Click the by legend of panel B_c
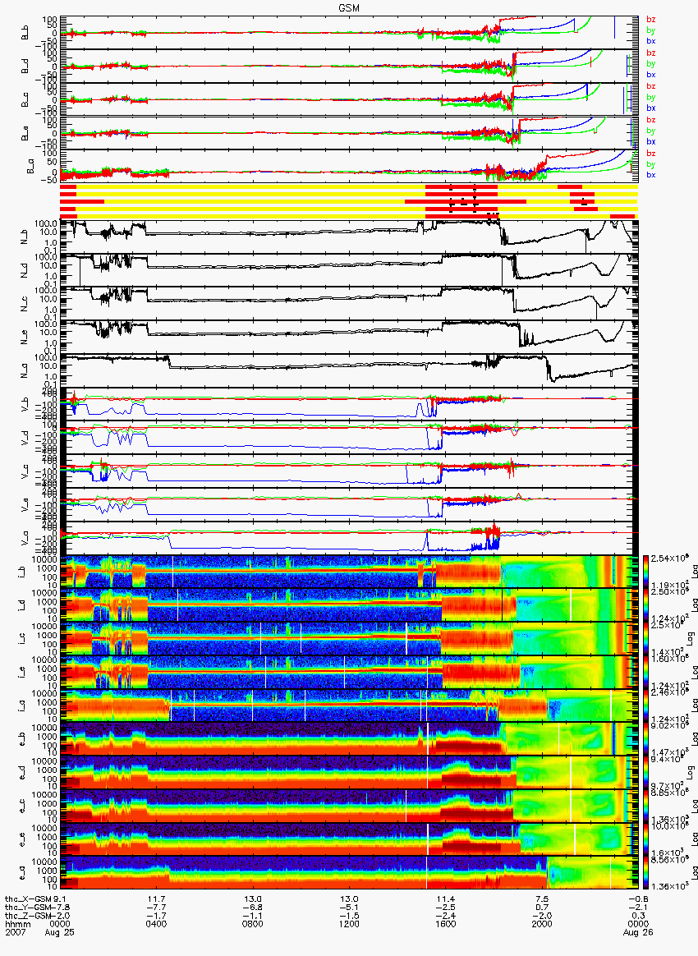This screenshot has height=956, width=698. point(651,97)
